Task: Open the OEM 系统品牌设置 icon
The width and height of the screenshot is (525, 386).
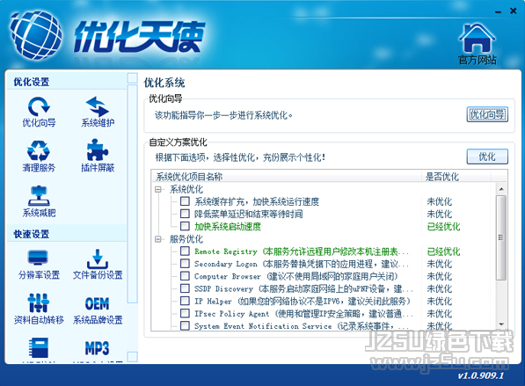Action: click(98, 310)
